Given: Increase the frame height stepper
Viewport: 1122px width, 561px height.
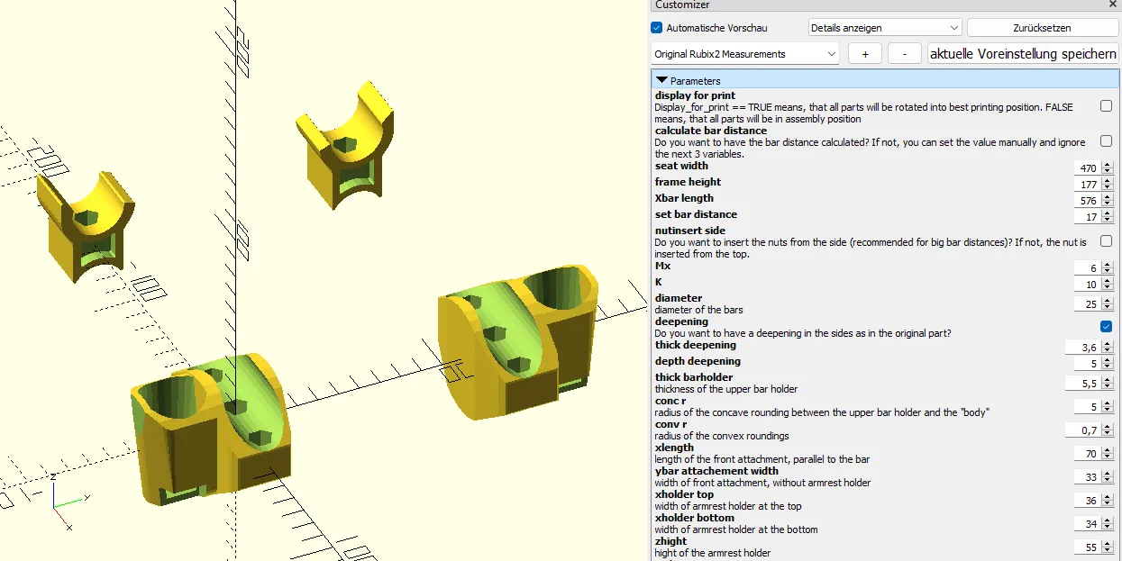Looking at the screenshot, I should tap(1108, 182).
